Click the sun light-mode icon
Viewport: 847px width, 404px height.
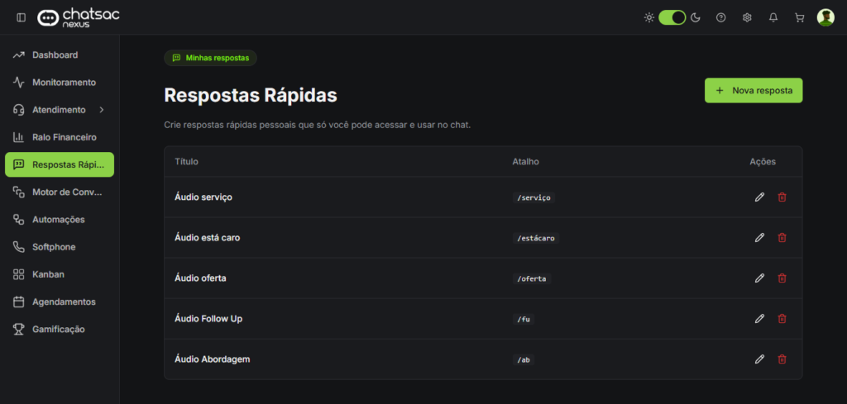[649, 17]
